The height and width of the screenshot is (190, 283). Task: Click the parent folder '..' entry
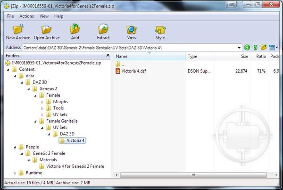(120, 64)
